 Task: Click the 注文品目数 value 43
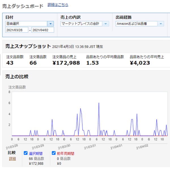pos(10,63)
